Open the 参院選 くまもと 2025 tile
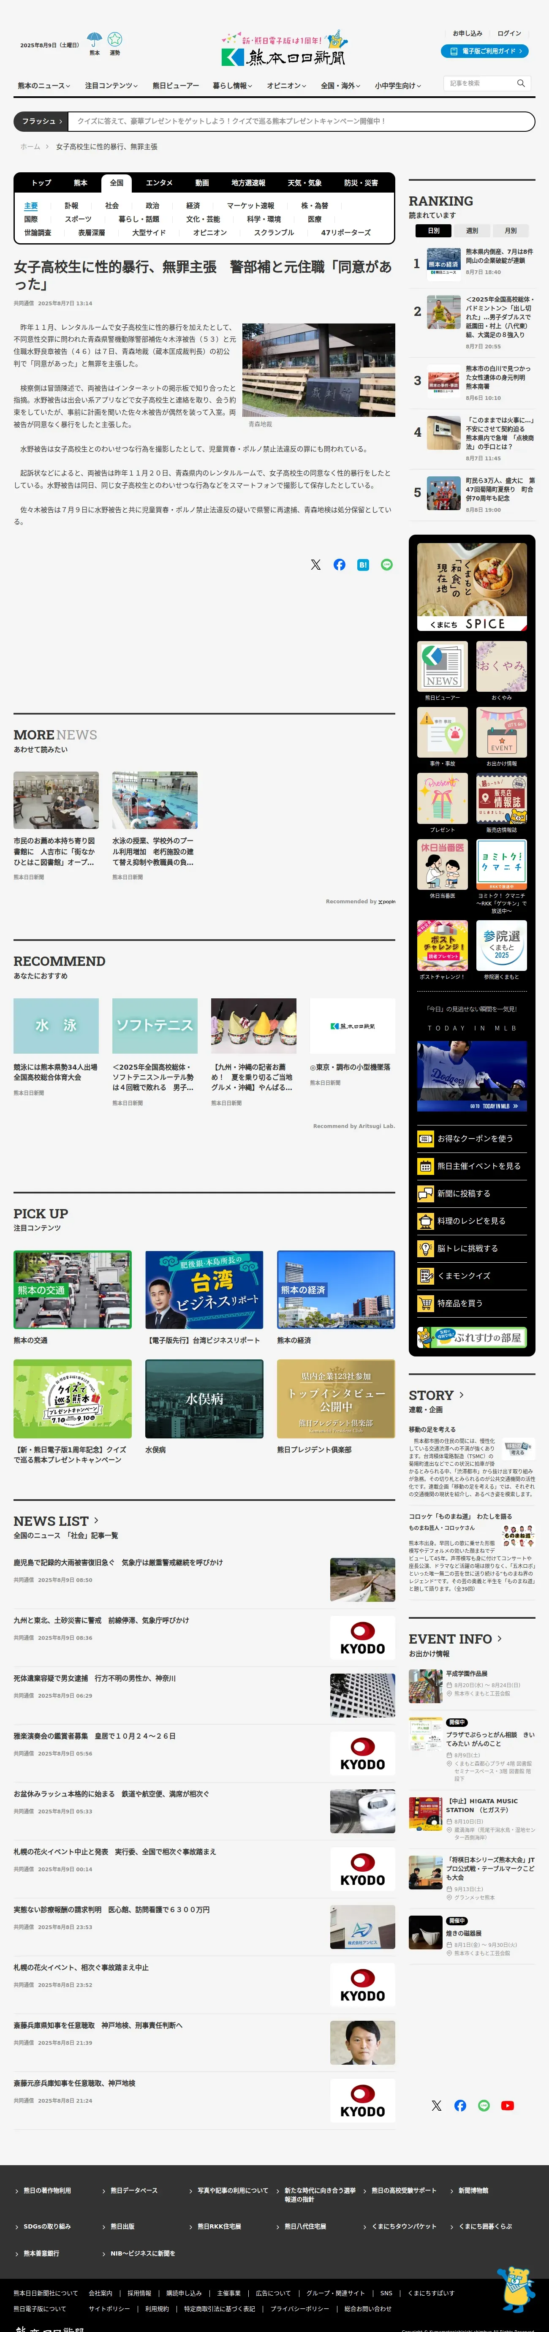This screenshot has height=2332, width=549. coord(502,945)
